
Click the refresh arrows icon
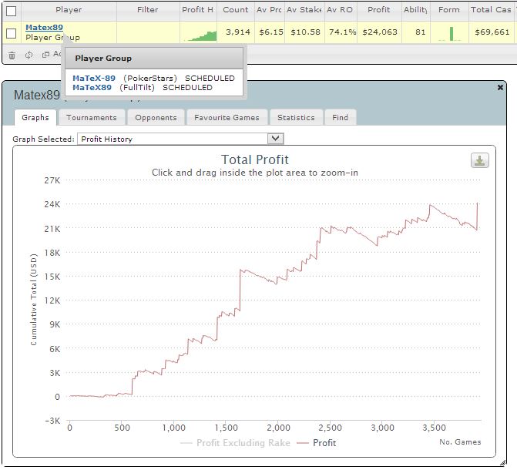(29, 55)
